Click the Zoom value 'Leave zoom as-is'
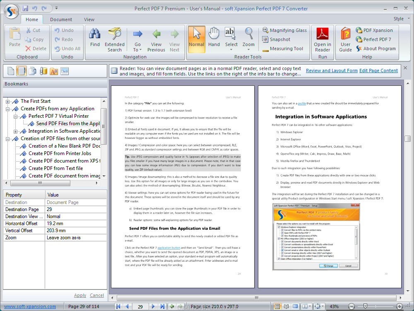 point(76,238)
